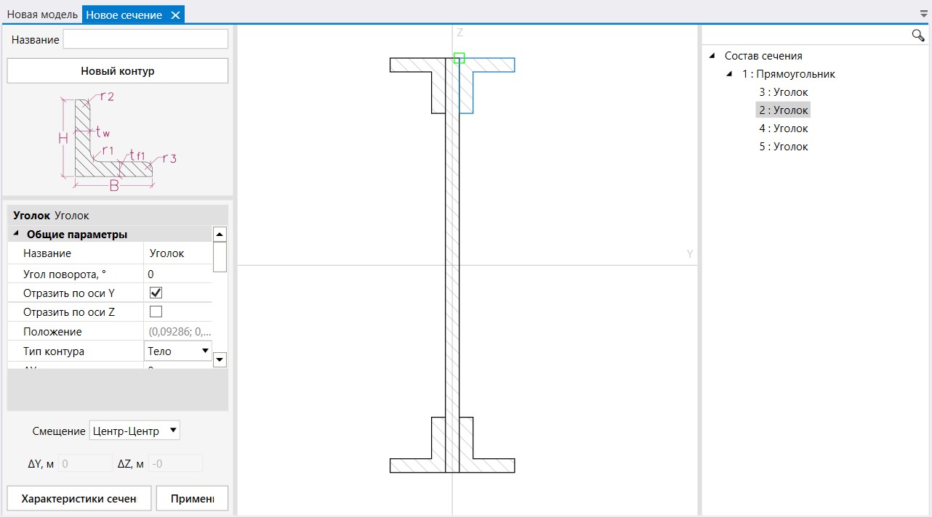Select the 1 : Прямоугольник tree item
The width and height of the screenshot is (932, 517).
coord(789,74)
